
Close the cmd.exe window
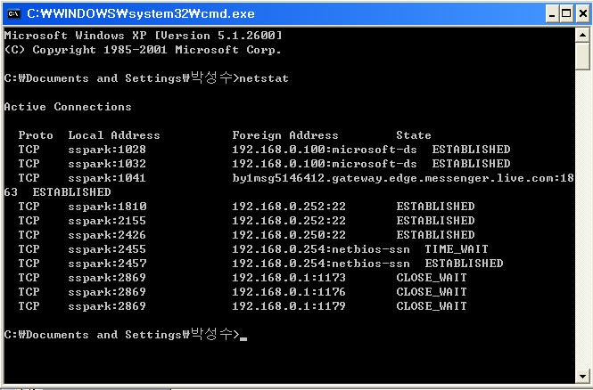coord(583,14)
